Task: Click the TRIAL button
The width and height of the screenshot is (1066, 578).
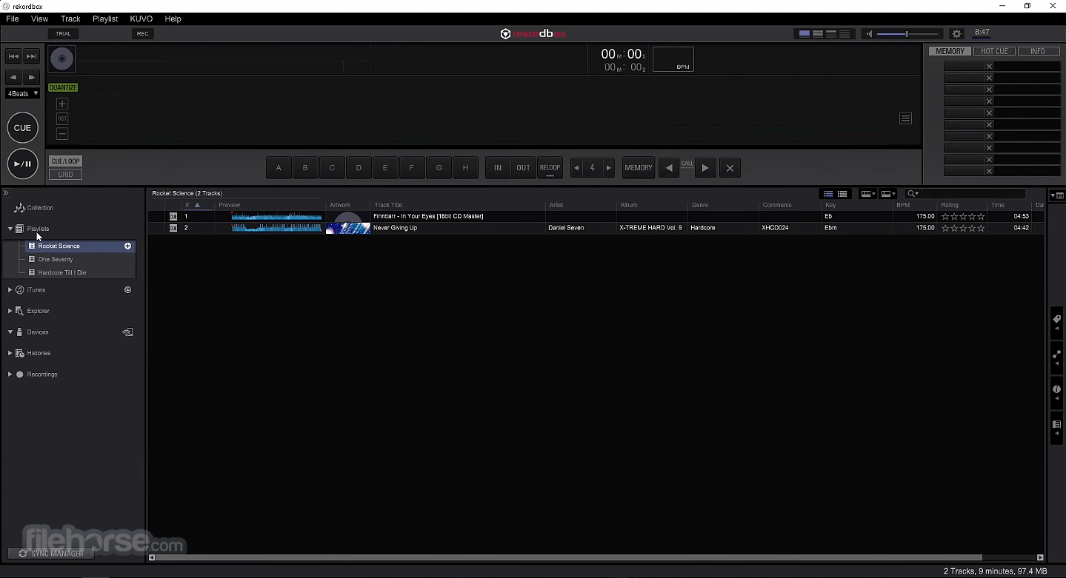Action: point(63,33)
